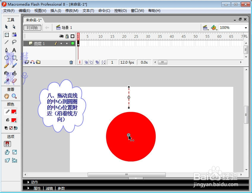Open the 控制(O) menu
The height and width of the screenshot is (193, 252).
[121, 11]
